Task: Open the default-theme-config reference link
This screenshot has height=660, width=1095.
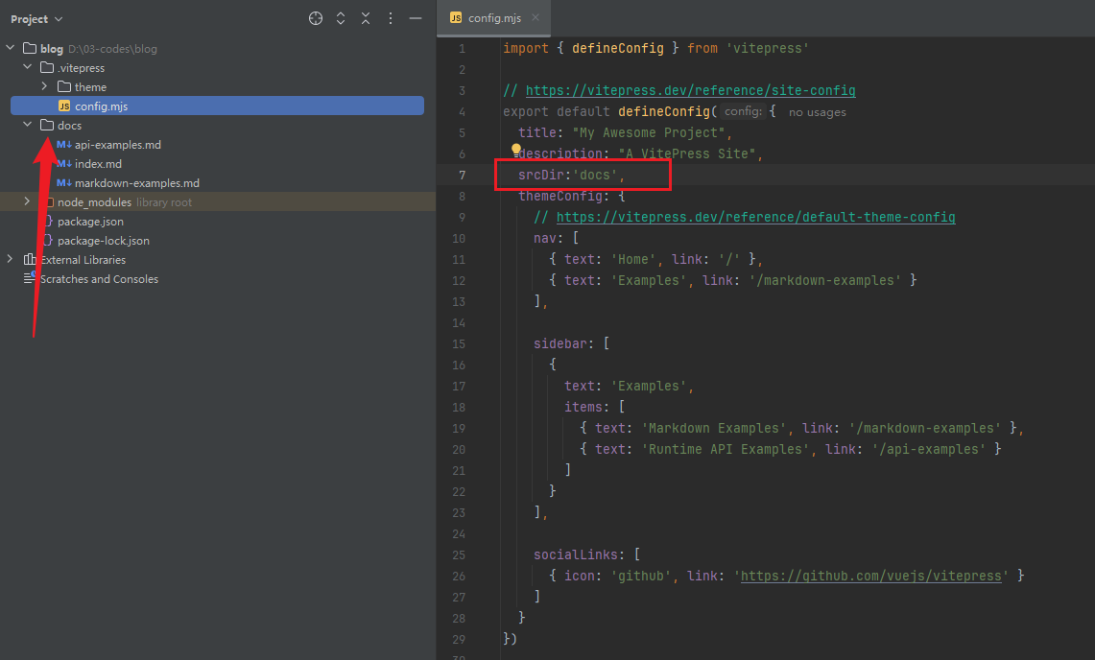Action: coord(755,217)
